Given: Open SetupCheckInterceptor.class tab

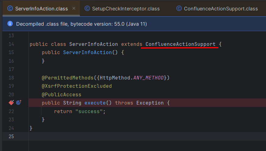Looking at the screenshot, I should (x=126, y=9).
